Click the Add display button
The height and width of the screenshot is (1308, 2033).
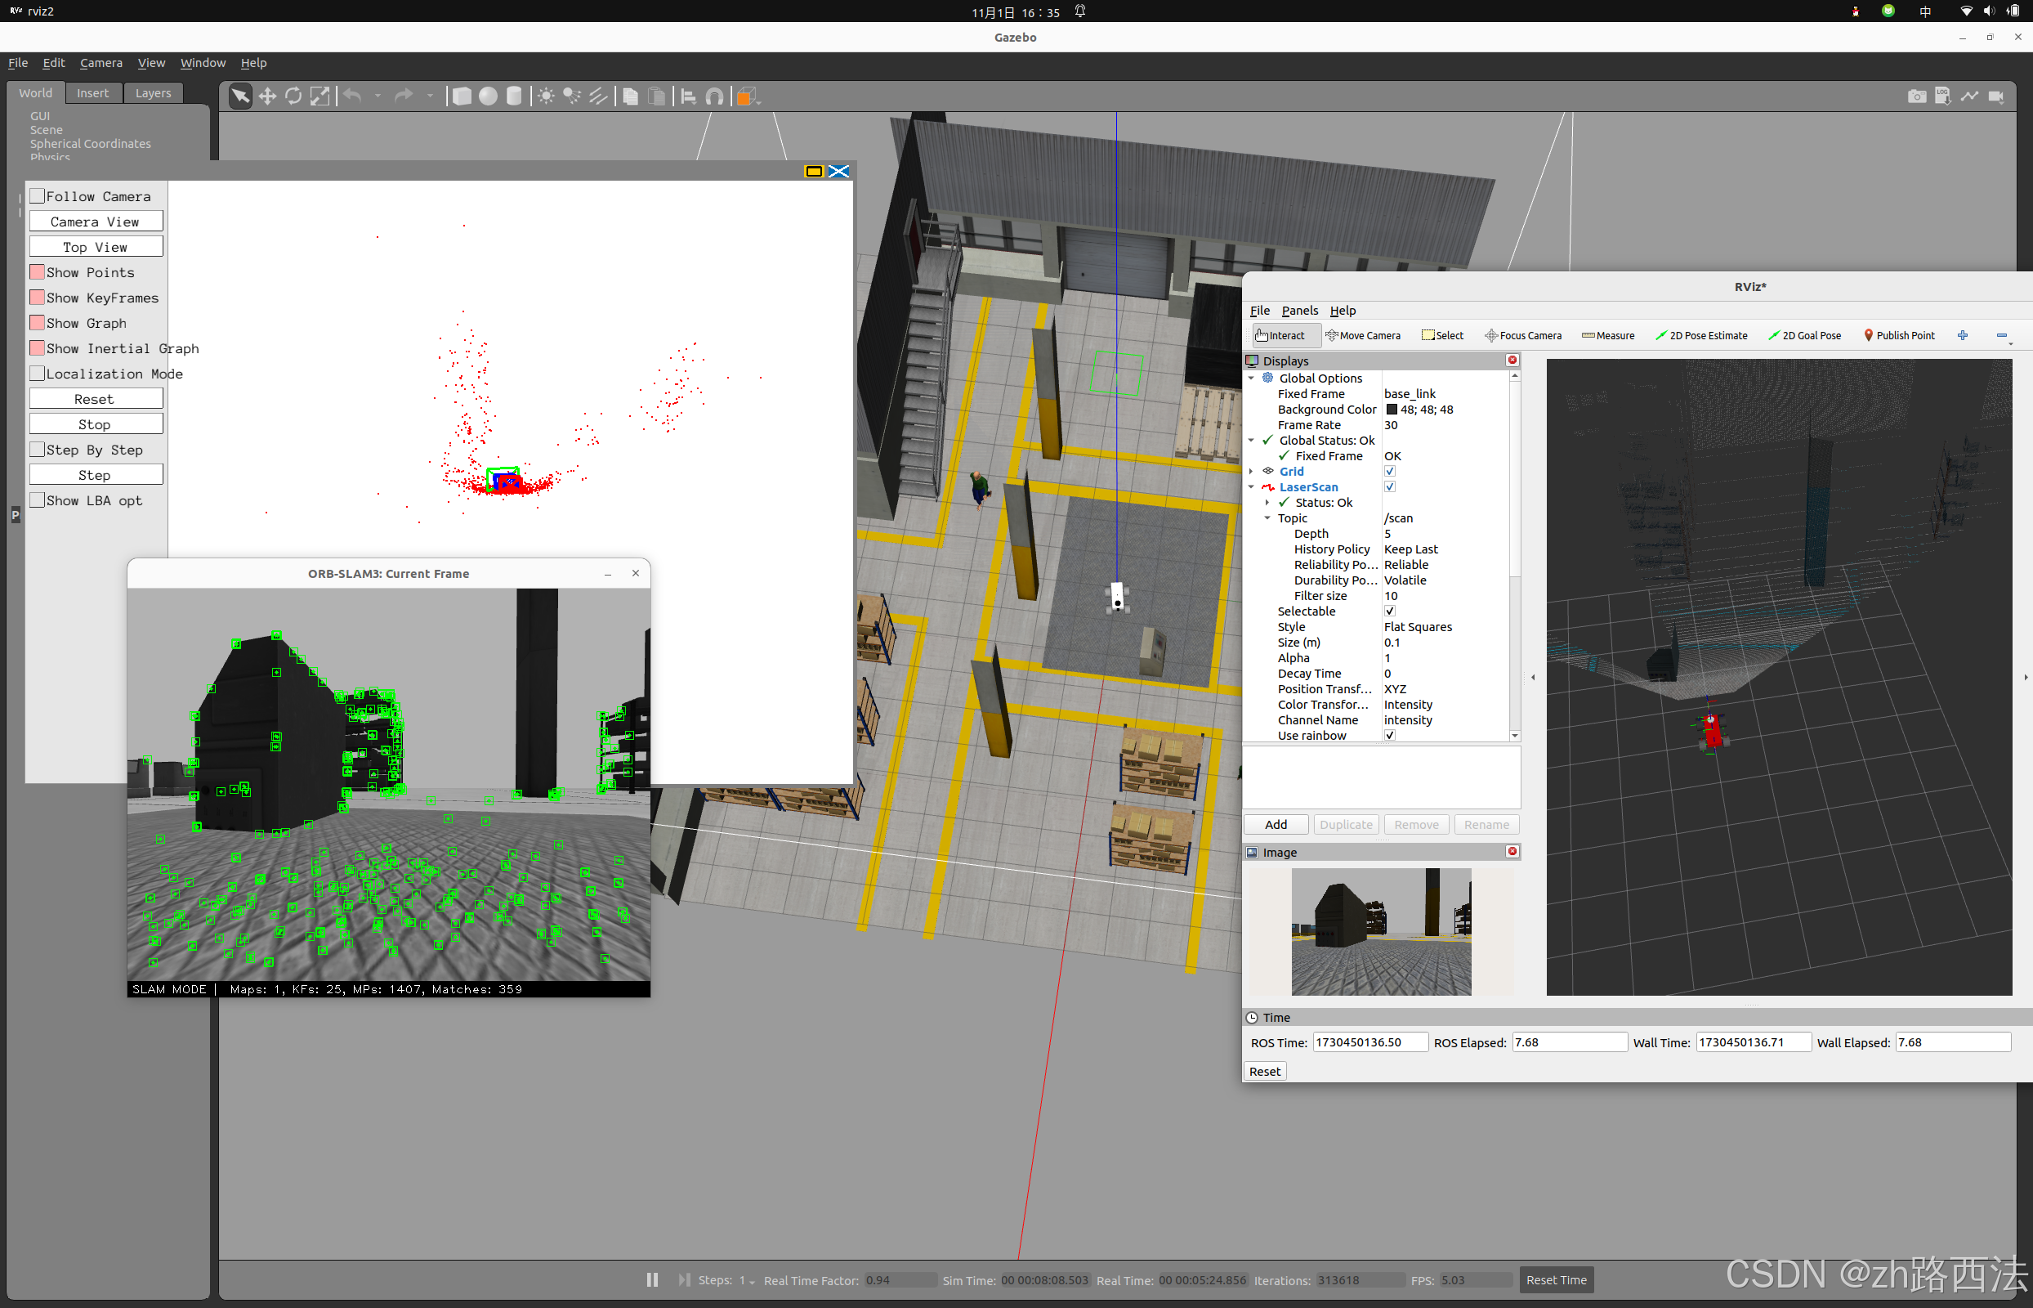1275,825
